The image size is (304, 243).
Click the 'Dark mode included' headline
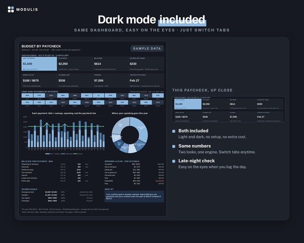[x=152, y=20]
